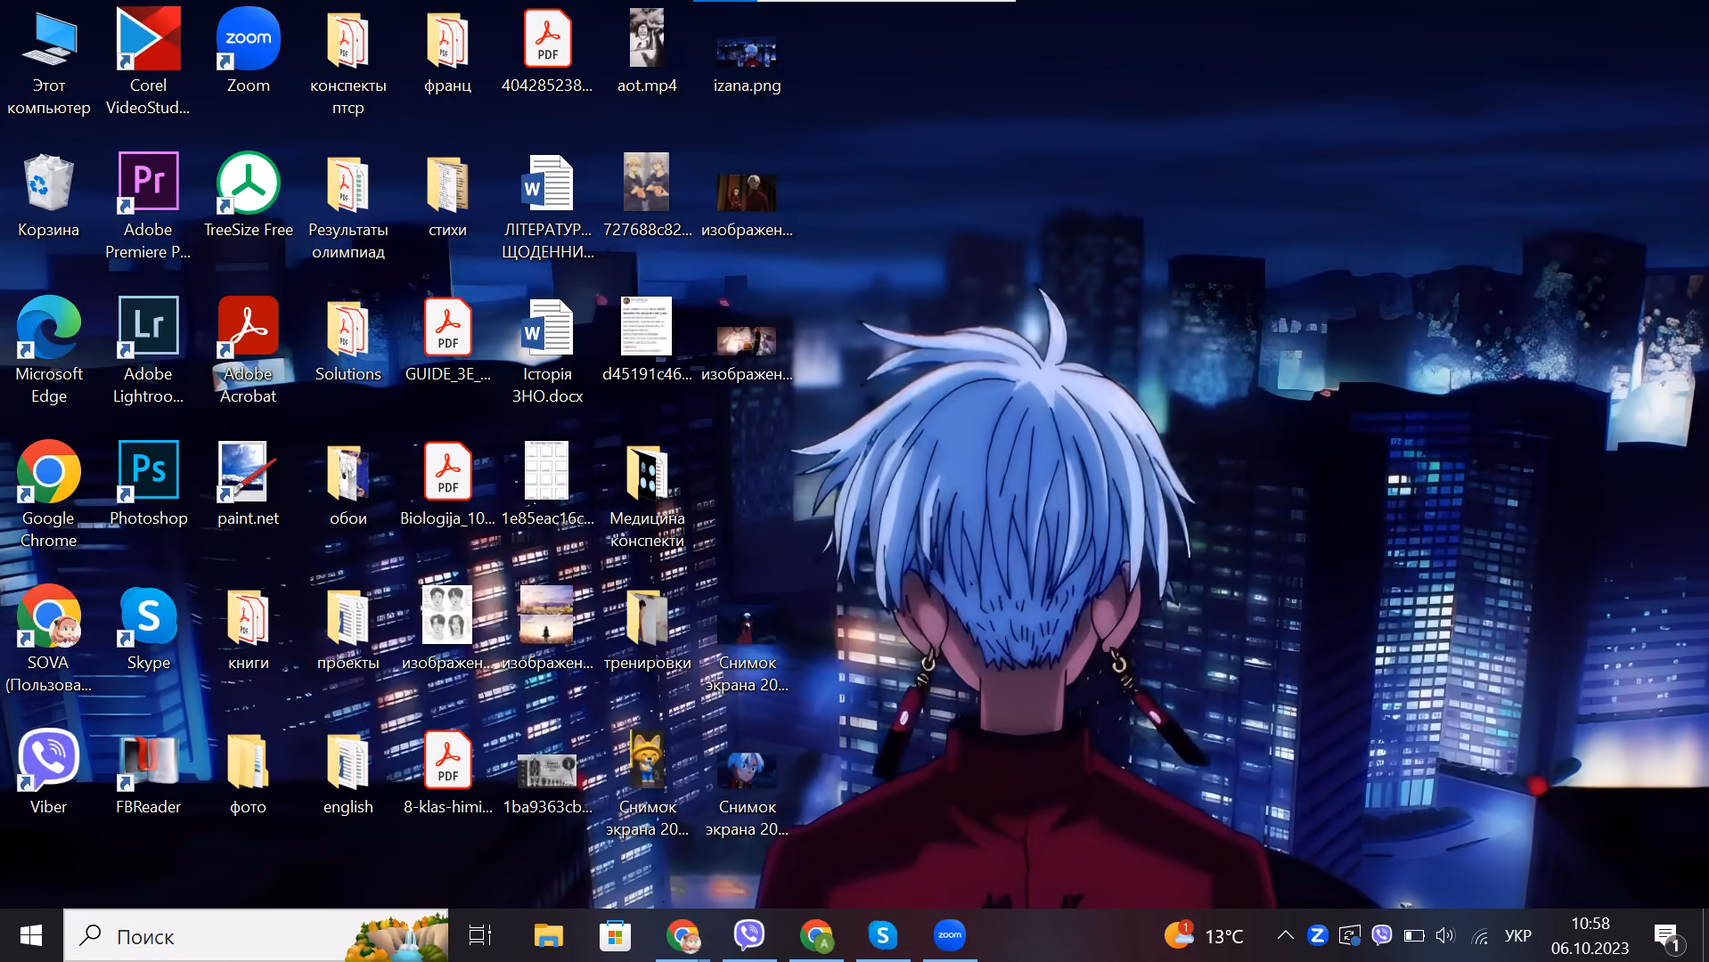Screen dimensions: 1709x962
Task: Select the фото folder
Action: coord(248,773)
